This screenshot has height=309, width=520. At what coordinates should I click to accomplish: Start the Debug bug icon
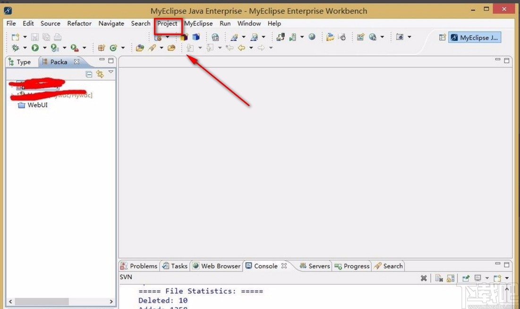point(15,48)
